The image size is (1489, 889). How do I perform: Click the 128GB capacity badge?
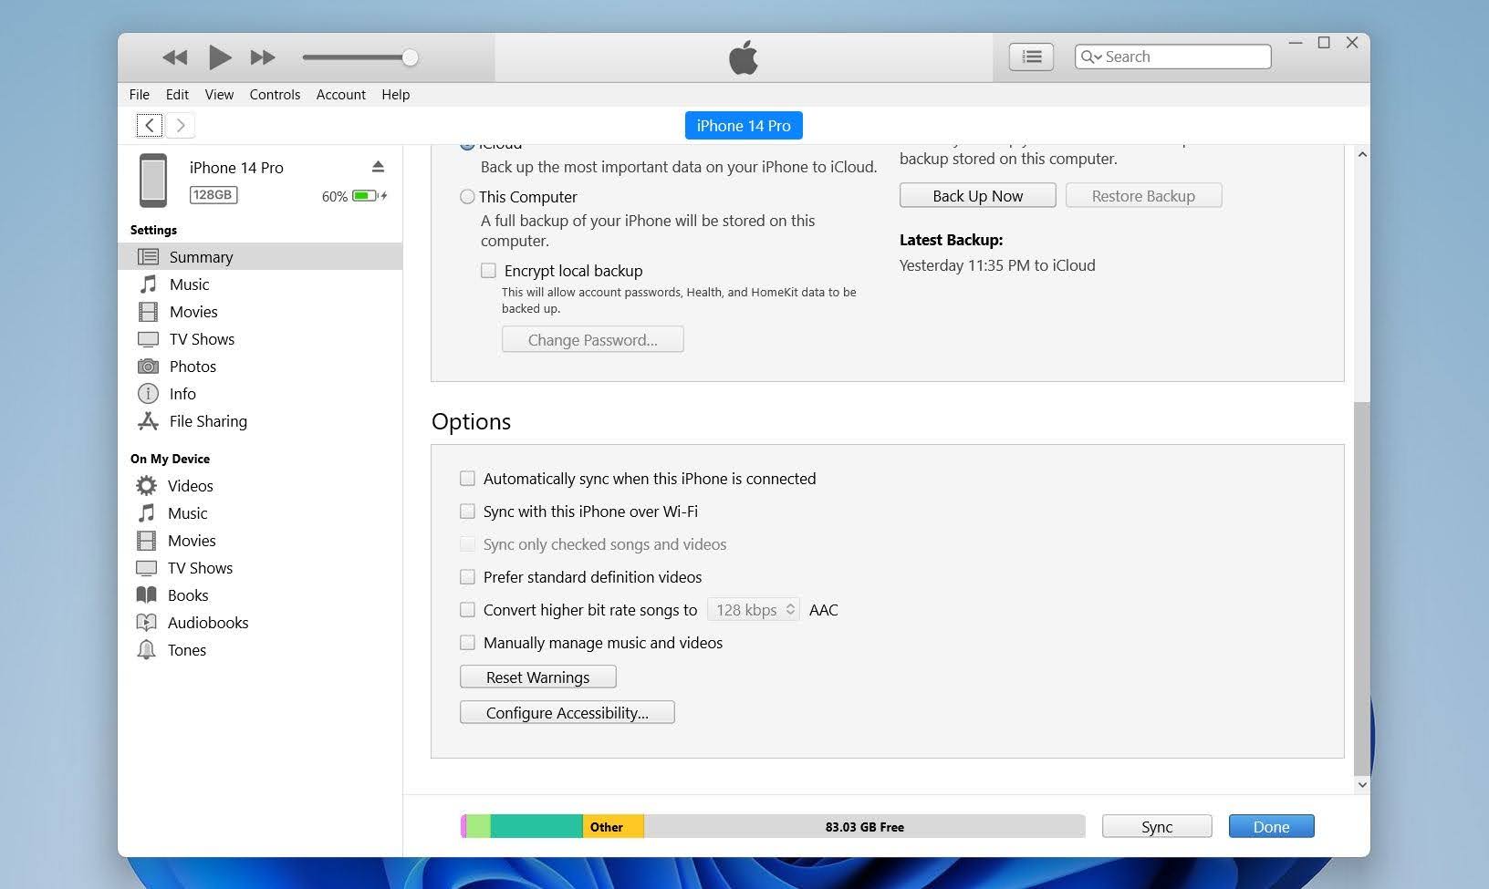pos(213,195)
